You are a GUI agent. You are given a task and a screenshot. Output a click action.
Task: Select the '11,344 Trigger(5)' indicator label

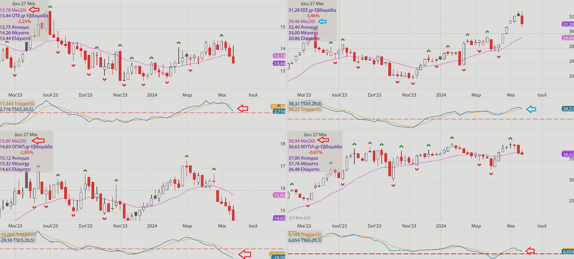(x=17, y=104)
